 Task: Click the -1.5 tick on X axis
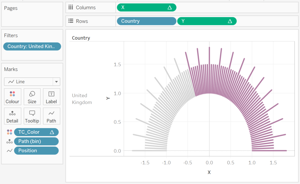[x=145, y=163]
